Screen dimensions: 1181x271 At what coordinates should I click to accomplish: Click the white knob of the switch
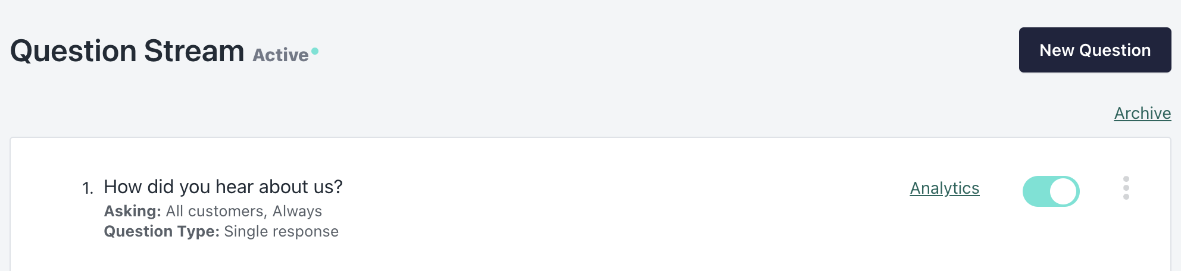tap(1064, 191)
